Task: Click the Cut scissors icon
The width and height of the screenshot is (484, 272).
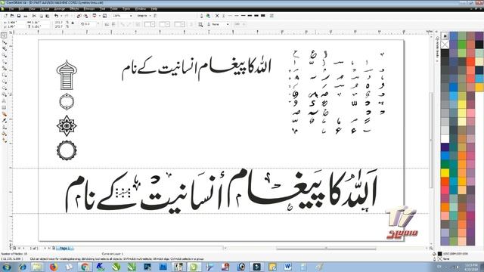Action: [34, 16]
